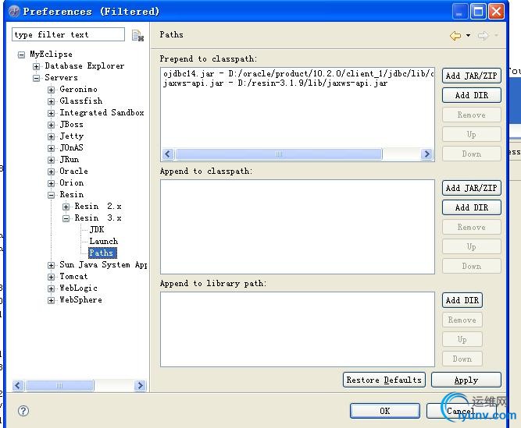Click scroll left arrow in prepend list
The height and width of the screenshot is (428, 521).
(168, 154)
